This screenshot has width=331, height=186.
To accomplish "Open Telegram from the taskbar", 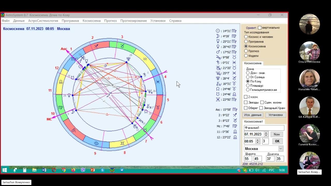I will pyautogui.click(x=122, y=170).
